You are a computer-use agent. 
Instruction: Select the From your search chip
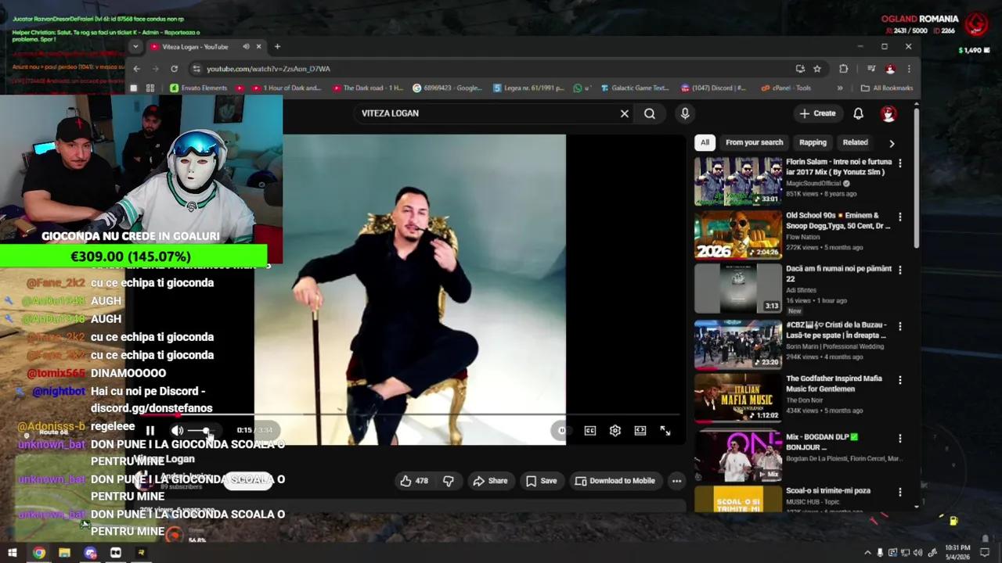pos(754,142)
